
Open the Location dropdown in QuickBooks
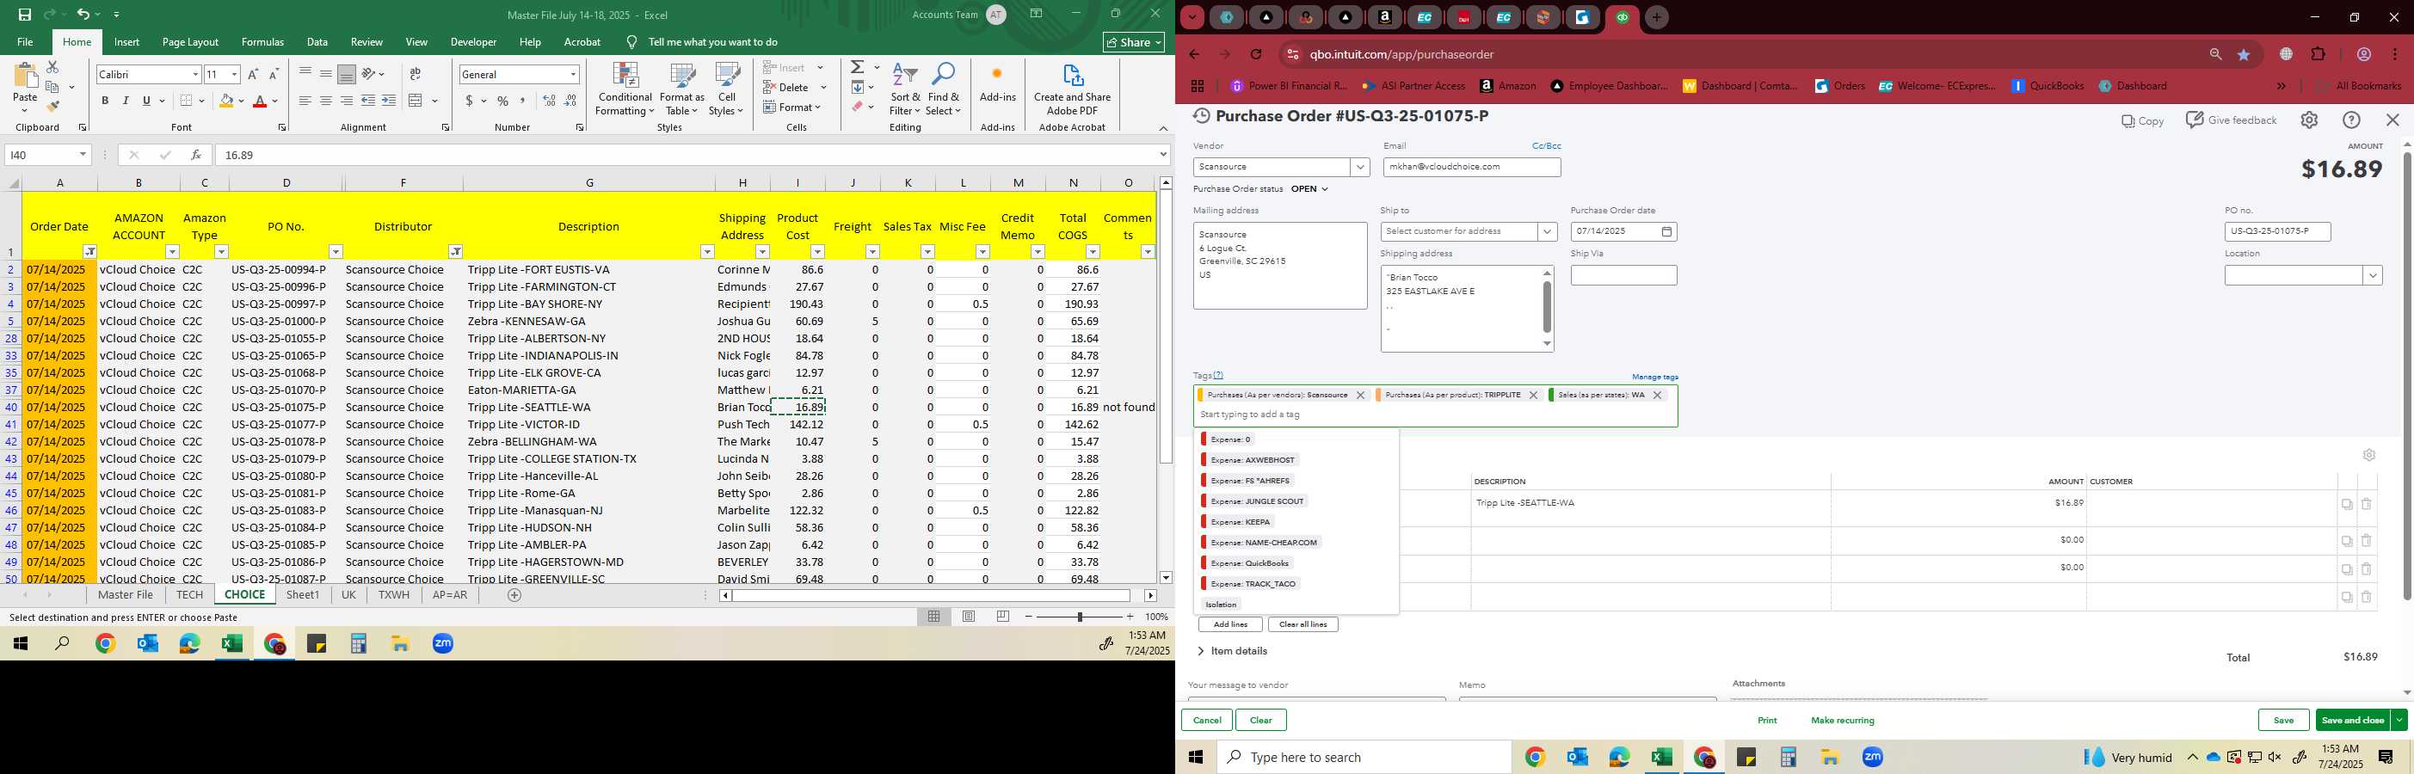pyautogui.click(x=2373, y=275)
